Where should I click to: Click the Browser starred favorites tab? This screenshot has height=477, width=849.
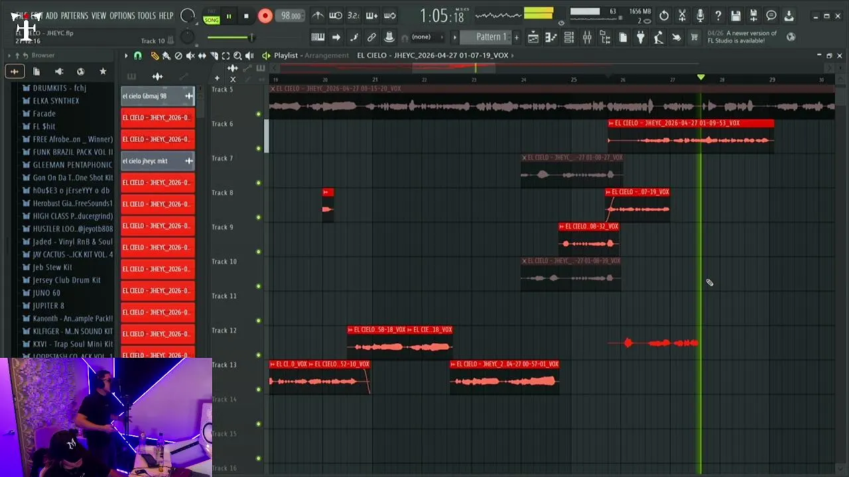click(x=103, y=72)
